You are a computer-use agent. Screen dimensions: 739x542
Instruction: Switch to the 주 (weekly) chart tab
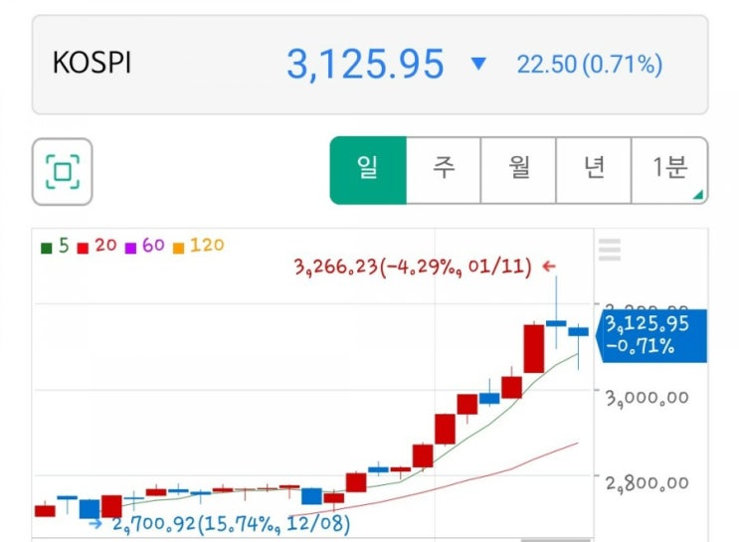[444, 170]
